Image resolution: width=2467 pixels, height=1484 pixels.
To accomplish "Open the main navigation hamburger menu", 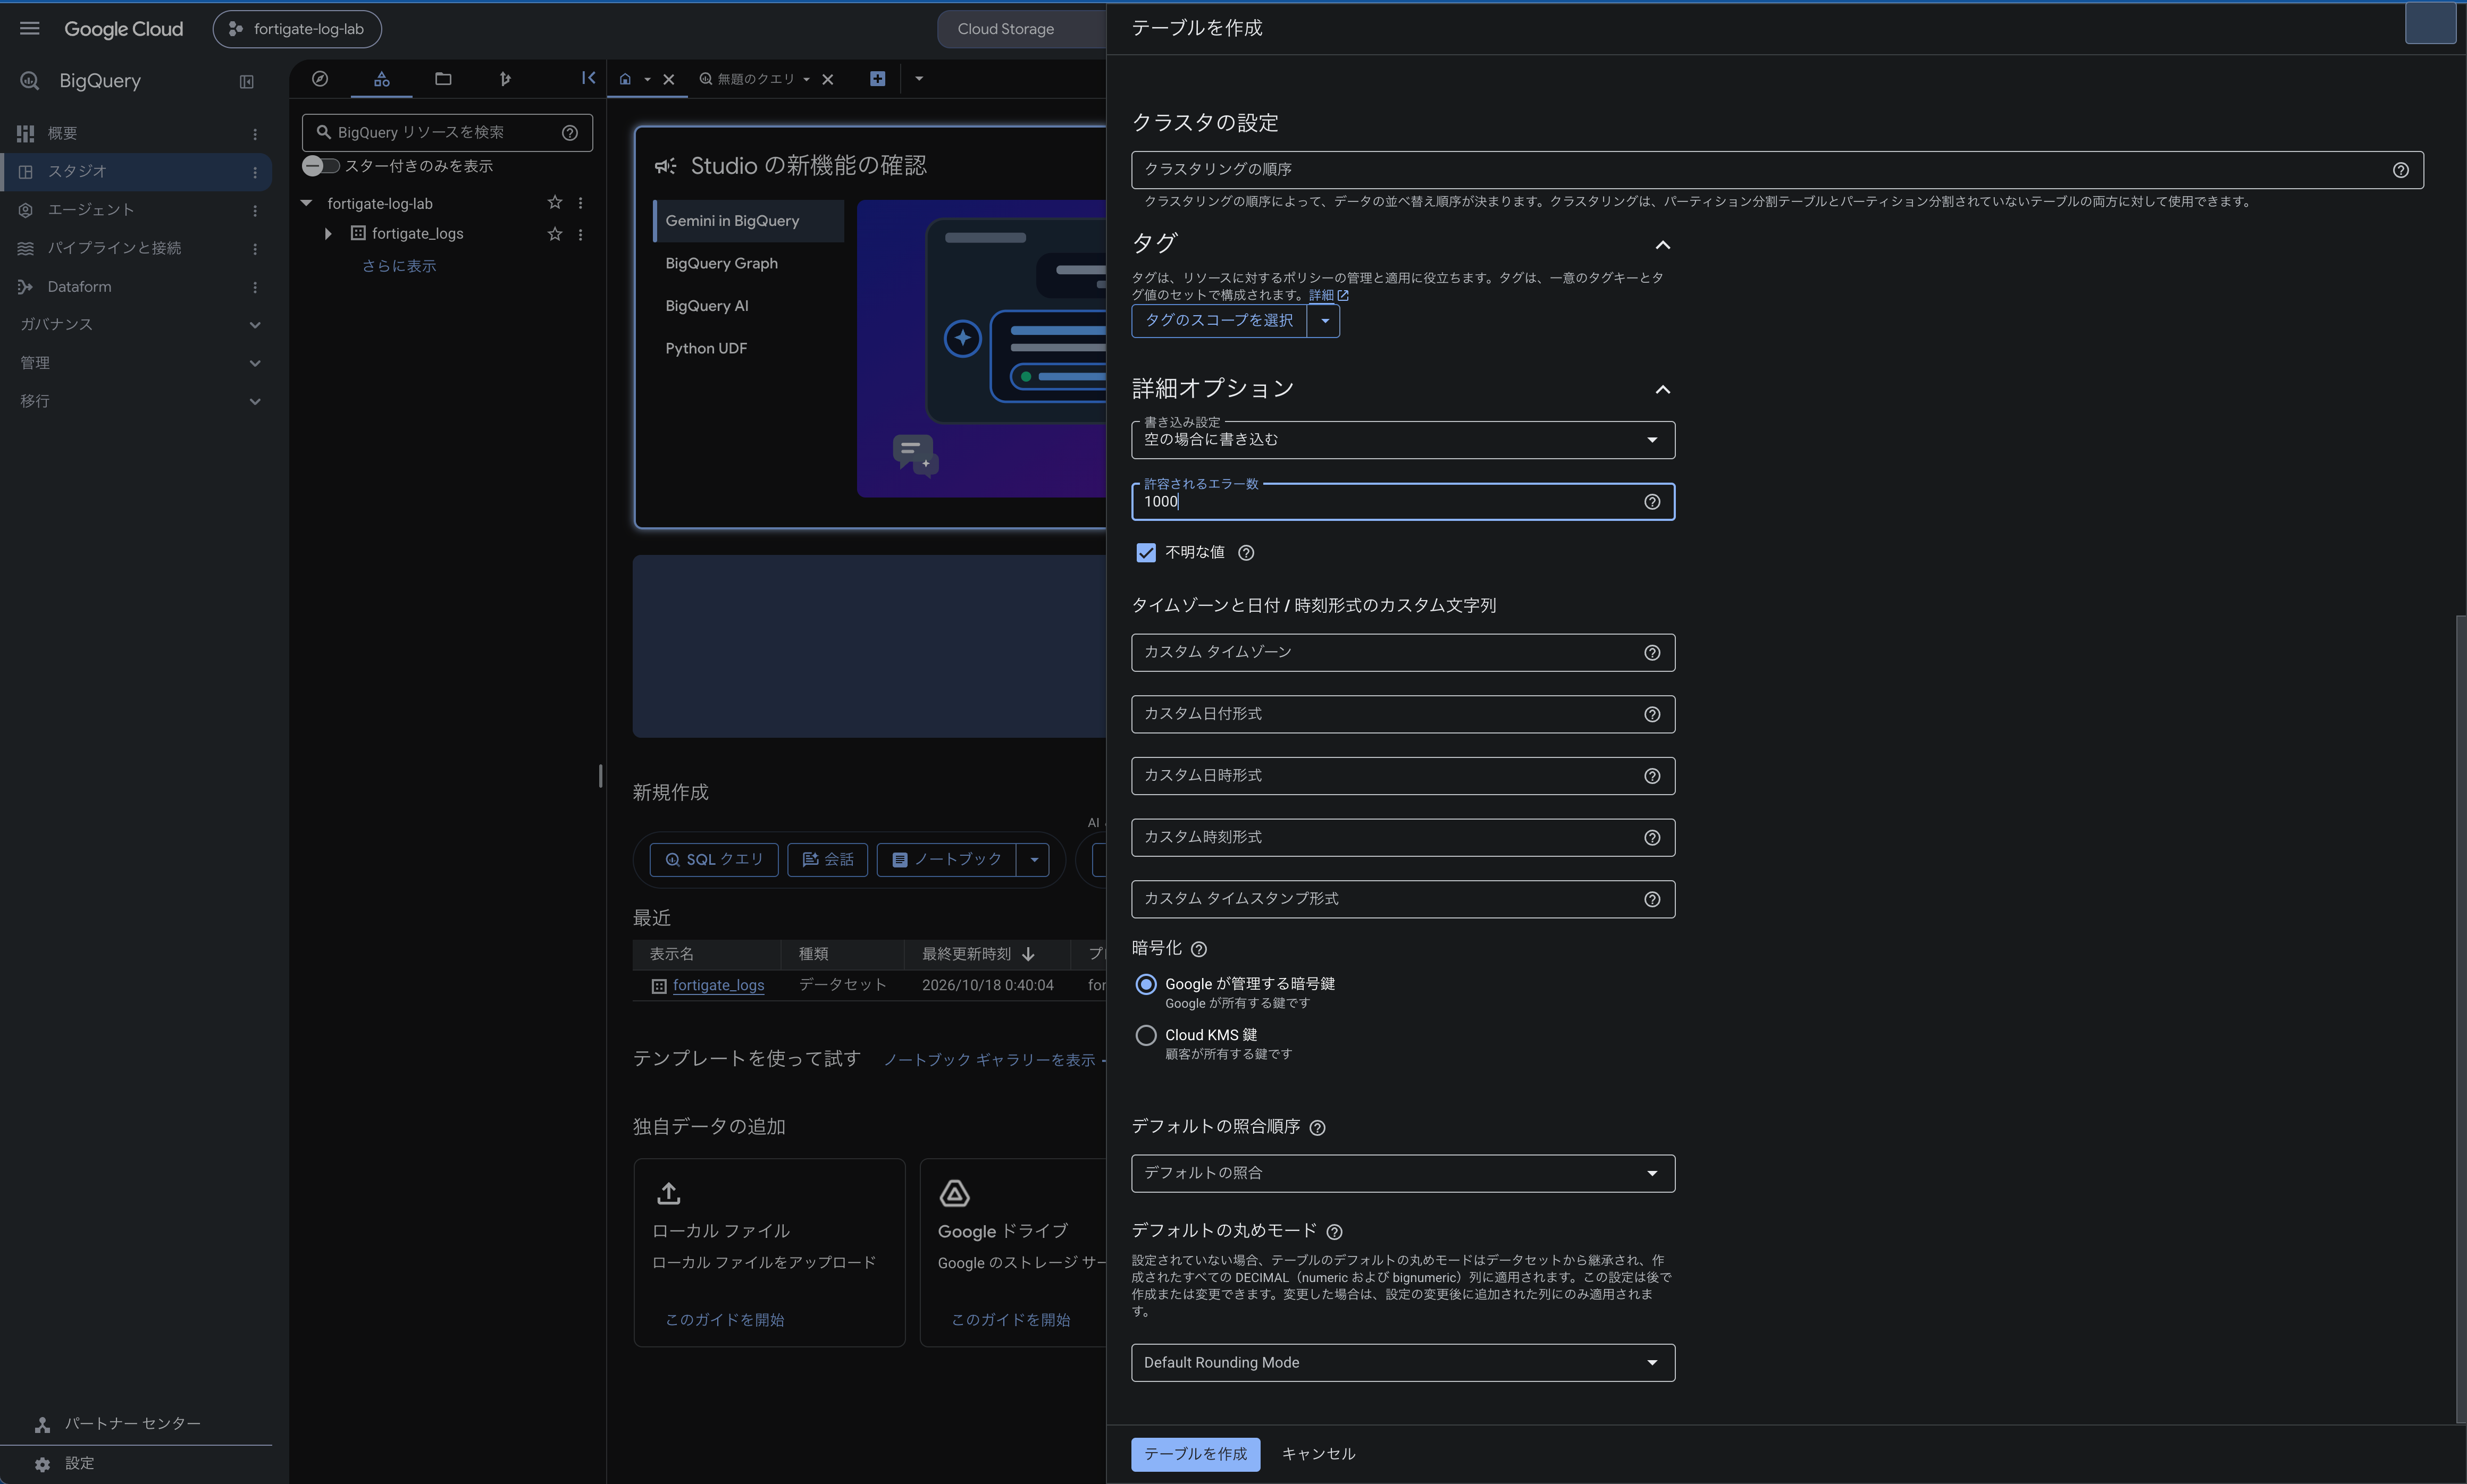I will (x=29, y=29).
